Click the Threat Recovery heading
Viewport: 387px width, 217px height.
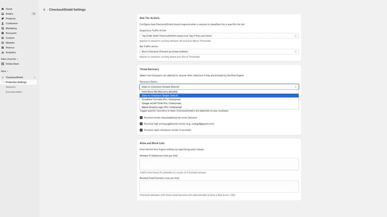click(x=149, y=69)
